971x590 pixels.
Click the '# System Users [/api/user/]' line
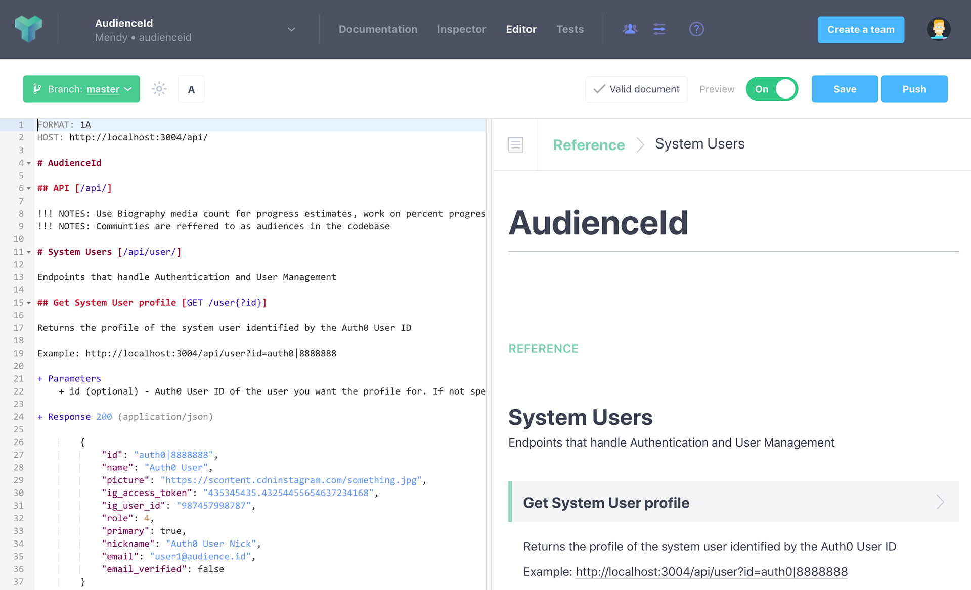click(109, 252)
